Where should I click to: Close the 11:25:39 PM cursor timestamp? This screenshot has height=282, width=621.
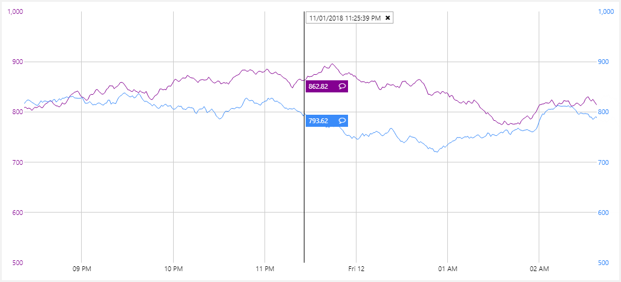point(388,18)
